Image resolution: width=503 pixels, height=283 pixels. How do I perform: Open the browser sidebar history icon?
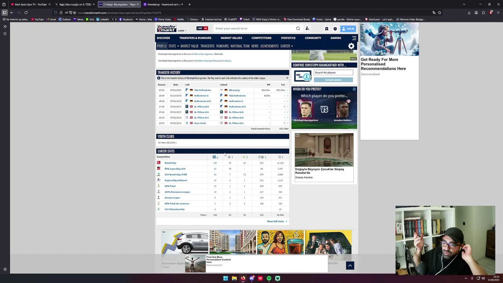pos(5,33)
